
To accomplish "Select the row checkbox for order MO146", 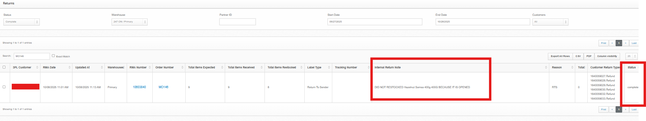I will pyautogui.click(x=4, y=87).
